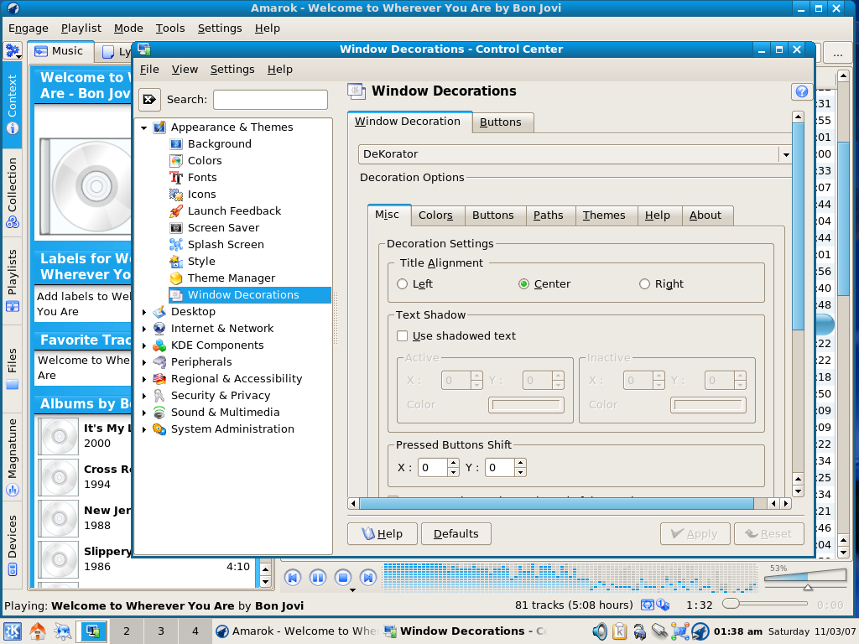Open the Playlists sidebar tab in Amarok
Viewport: 859px width, 644px height.
pos(12,280)
